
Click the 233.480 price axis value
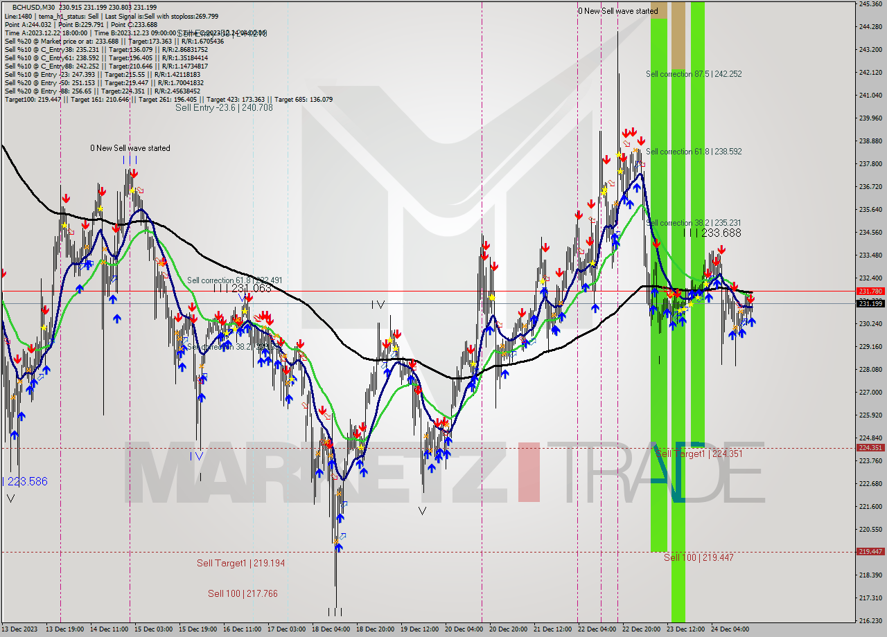click(870, 255)
